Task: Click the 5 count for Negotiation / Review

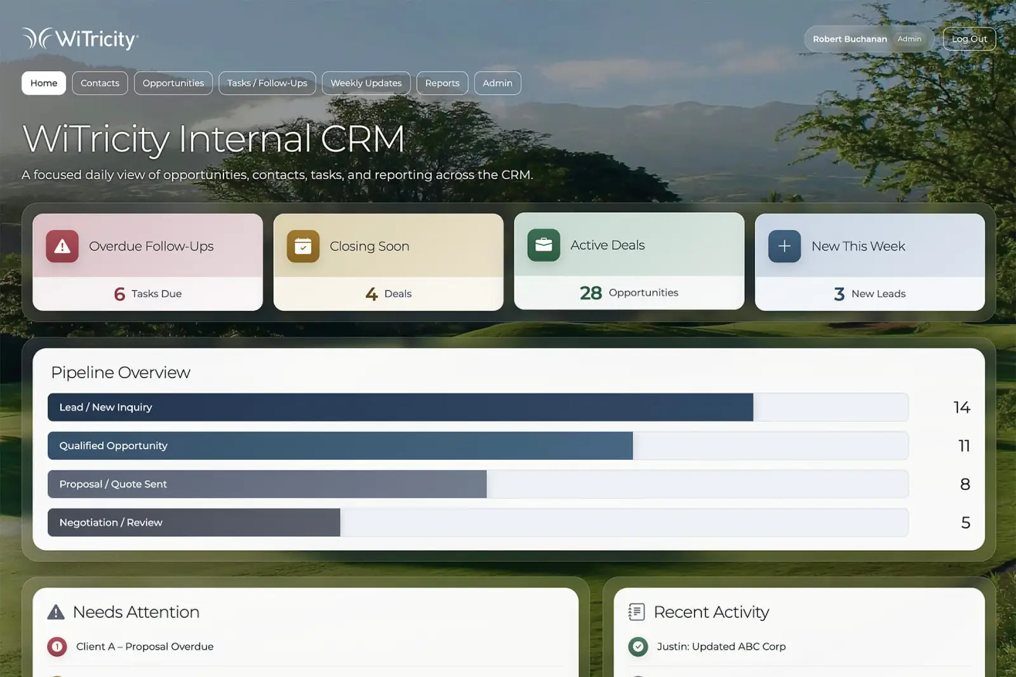Action: [966, 523]
